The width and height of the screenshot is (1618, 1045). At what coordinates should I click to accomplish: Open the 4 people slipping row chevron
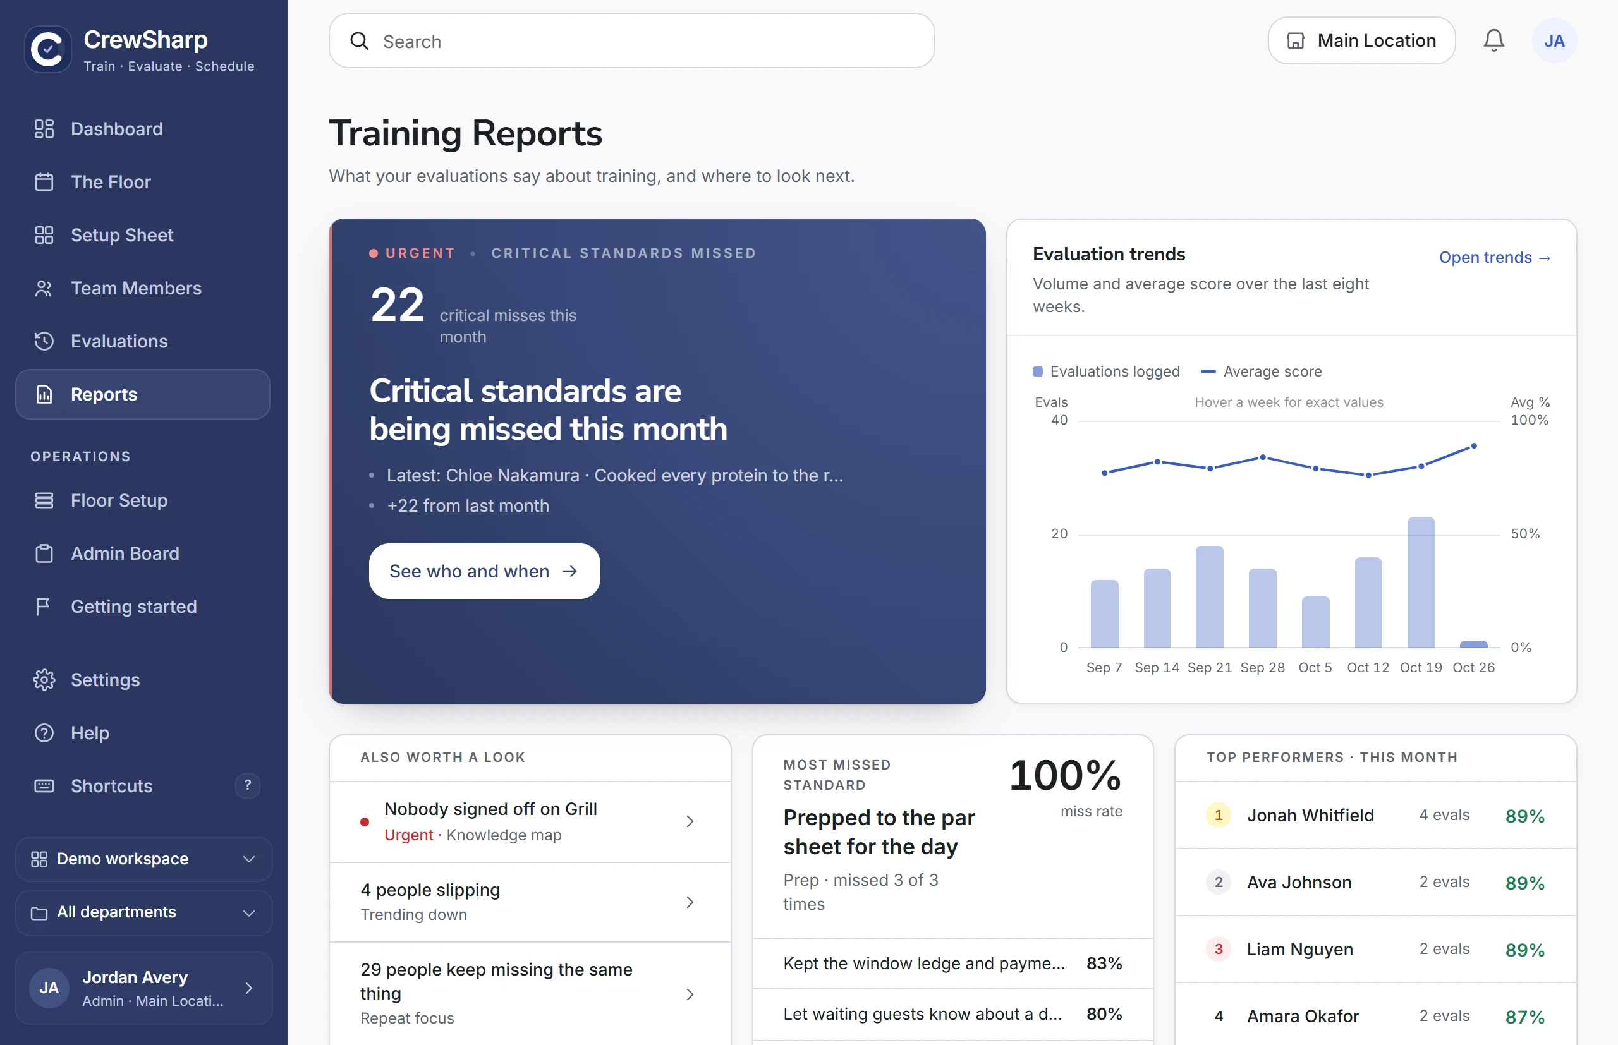690,902
